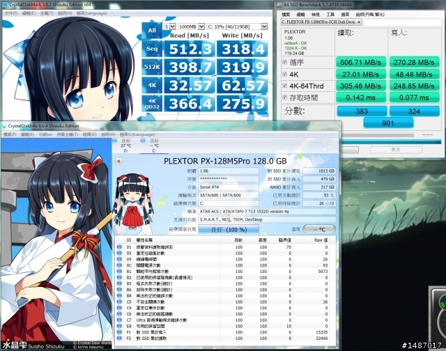The image size is (446, 351).
Task: Click total host reads value 1013 GB
Action: point(319,171)
